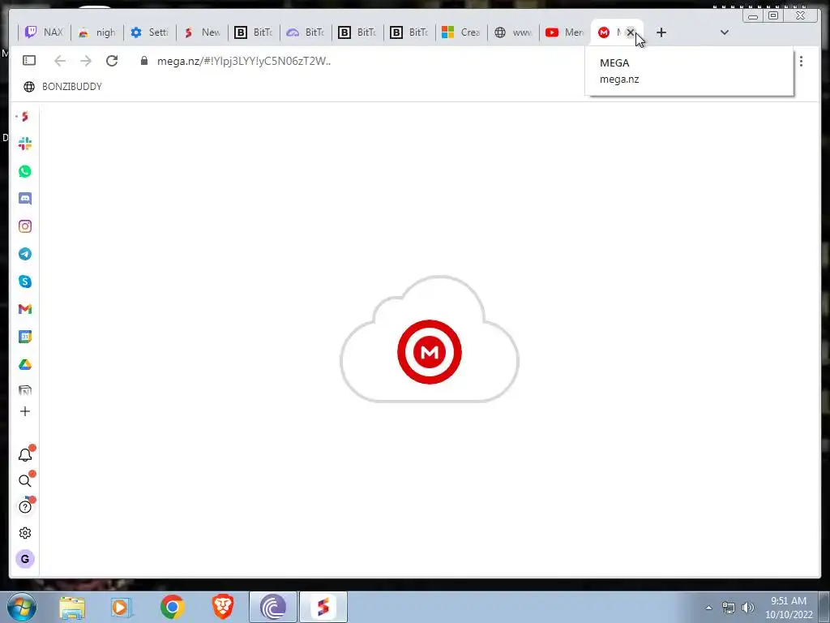Go forward to next page

tap(86, 61)
